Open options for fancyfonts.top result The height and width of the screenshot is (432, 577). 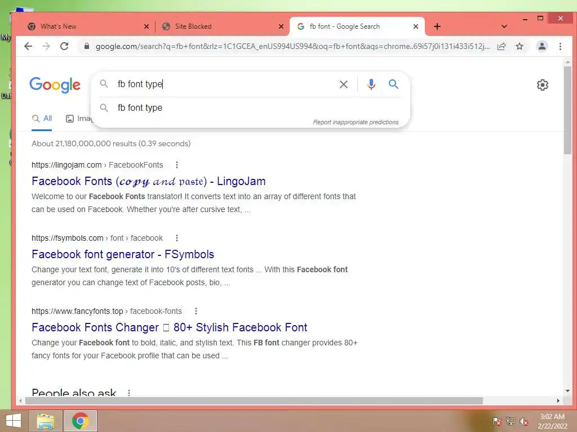pyautogui.click(x=196, y=311)
